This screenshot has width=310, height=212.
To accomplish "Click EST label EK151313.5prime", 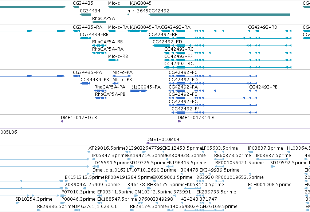I will [85, 177].
